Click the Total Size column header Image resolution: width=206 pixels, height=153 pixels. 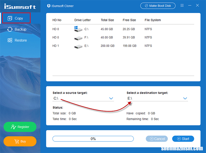coord(107,20)
